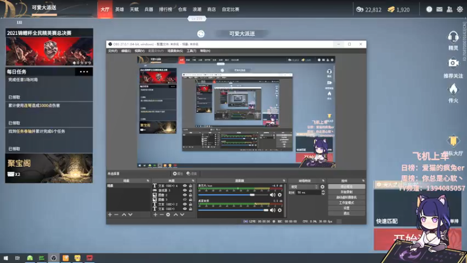Move scene down with the arrow icon
The width and height of the screenshot is (467, 263).
click(x=130, y=214)
